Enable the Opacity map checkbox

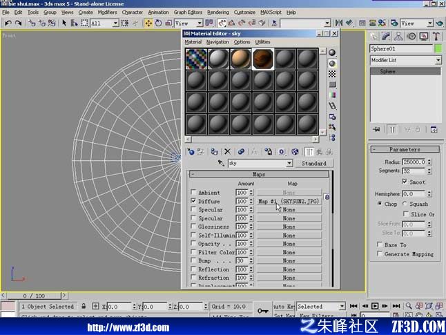coord(193,243)
